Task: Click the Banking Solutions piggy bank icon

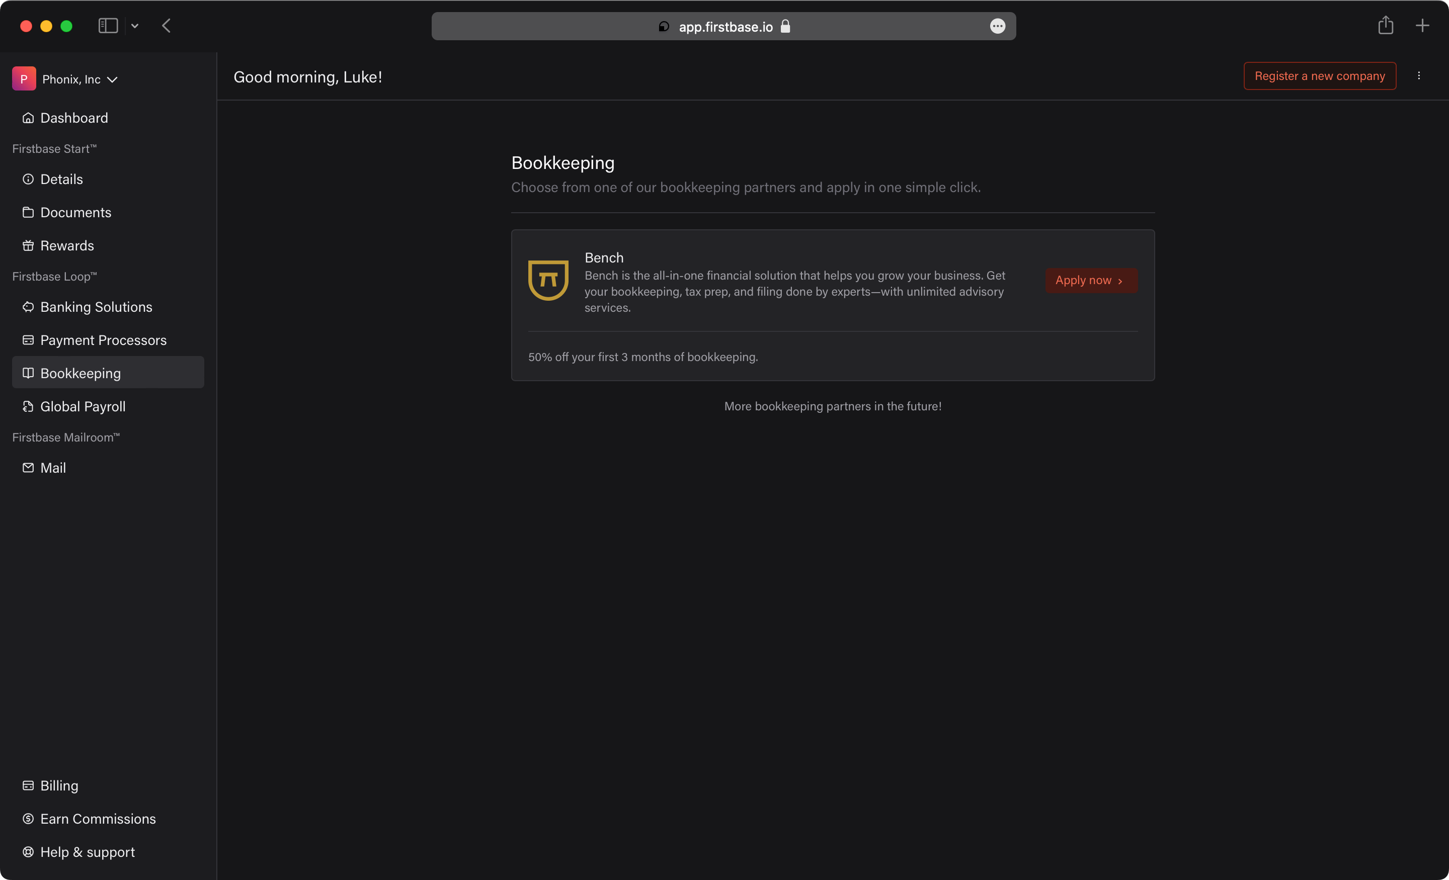Action: pyautogui.click(x=28, y=307)
